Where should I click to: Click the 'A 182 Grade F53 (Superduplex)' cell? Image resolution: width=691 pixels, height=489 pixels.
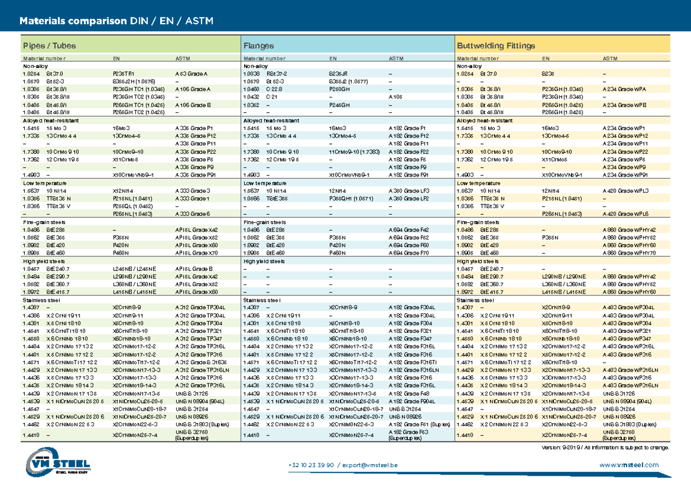tap(409, 435)
